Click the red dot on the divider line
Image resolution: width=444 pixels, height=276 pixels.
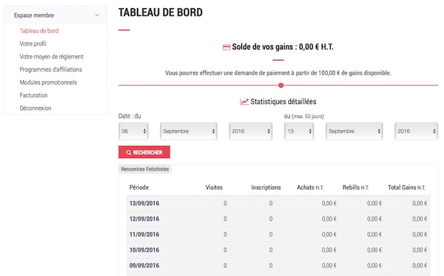pyautogui.click(x=281, y=86)
